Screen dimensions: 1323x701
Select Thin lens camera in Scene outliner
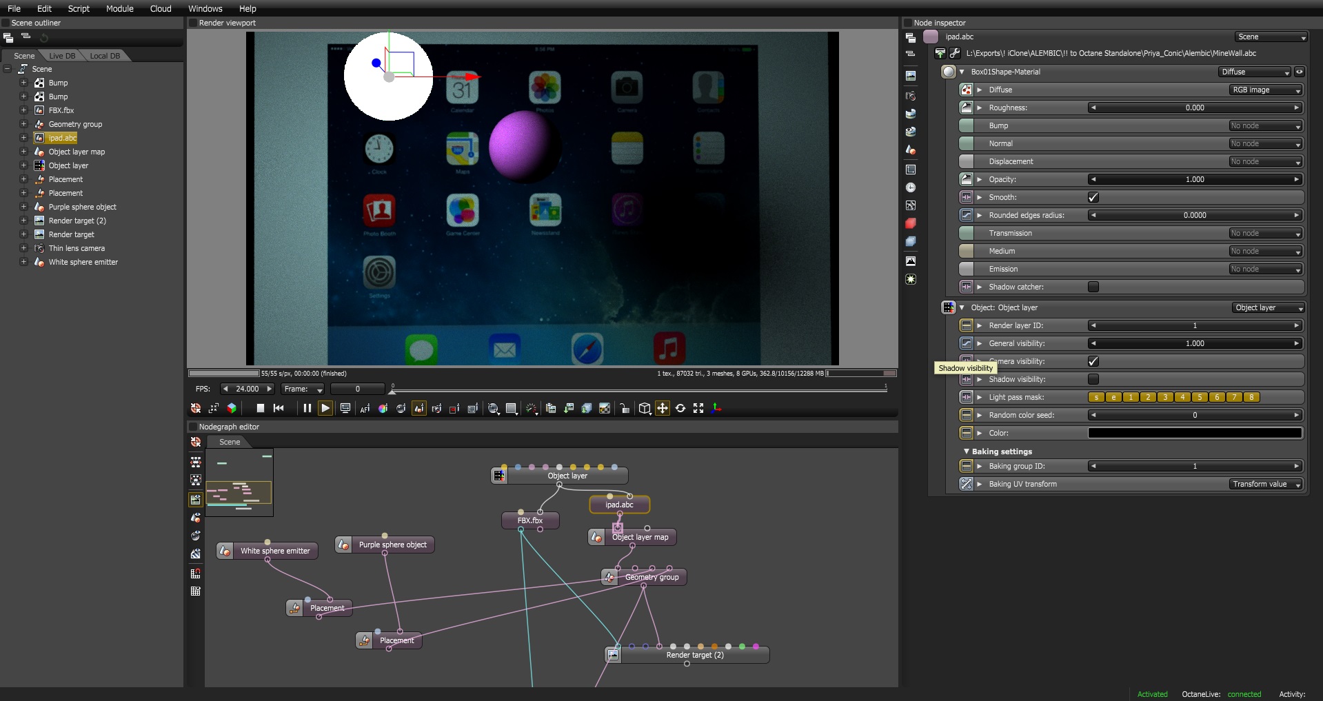coord(77,248)
